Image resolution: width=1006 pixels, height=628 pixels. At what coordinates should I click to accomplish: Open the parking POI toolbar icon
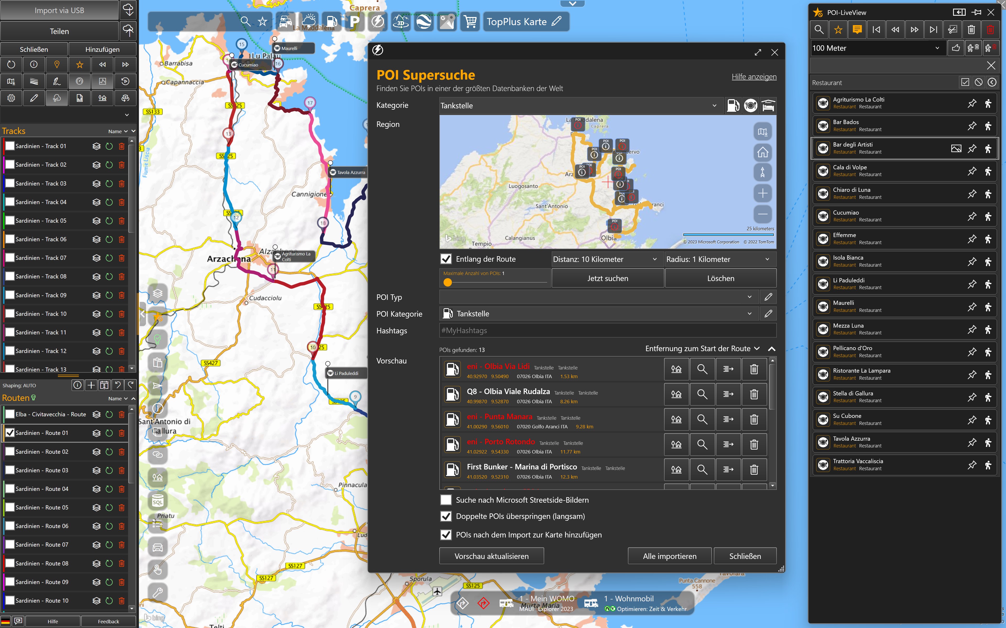pos(354,22)
